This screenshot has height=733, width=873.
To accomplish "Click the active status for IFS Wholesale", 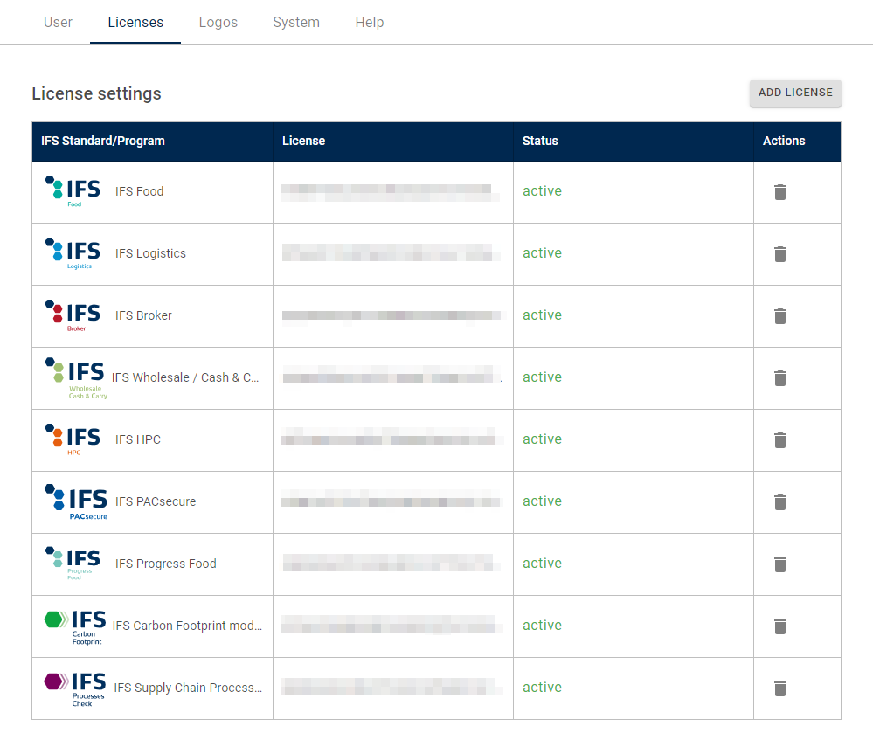I will (543, 377).
